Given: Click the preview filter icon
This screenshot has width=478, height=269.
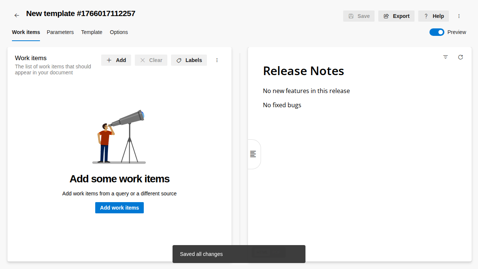Looking at the screenshot, I should [446, 57].
